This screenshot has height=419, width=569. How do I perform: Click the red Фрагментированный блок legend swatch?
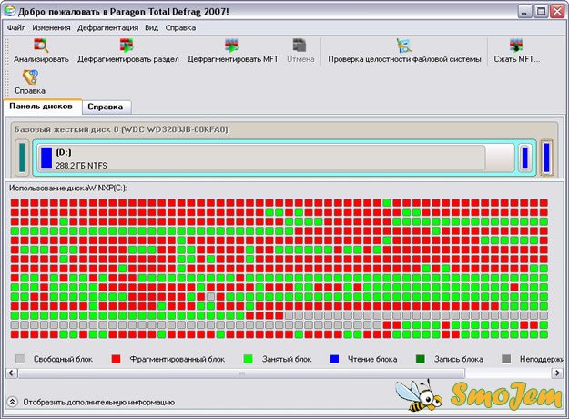pyautogui.click(x=117, y=359)
